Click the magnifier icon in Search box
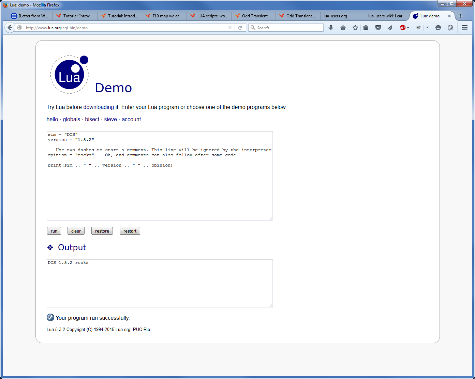475x379 pixels. click(x=253, y=28)
